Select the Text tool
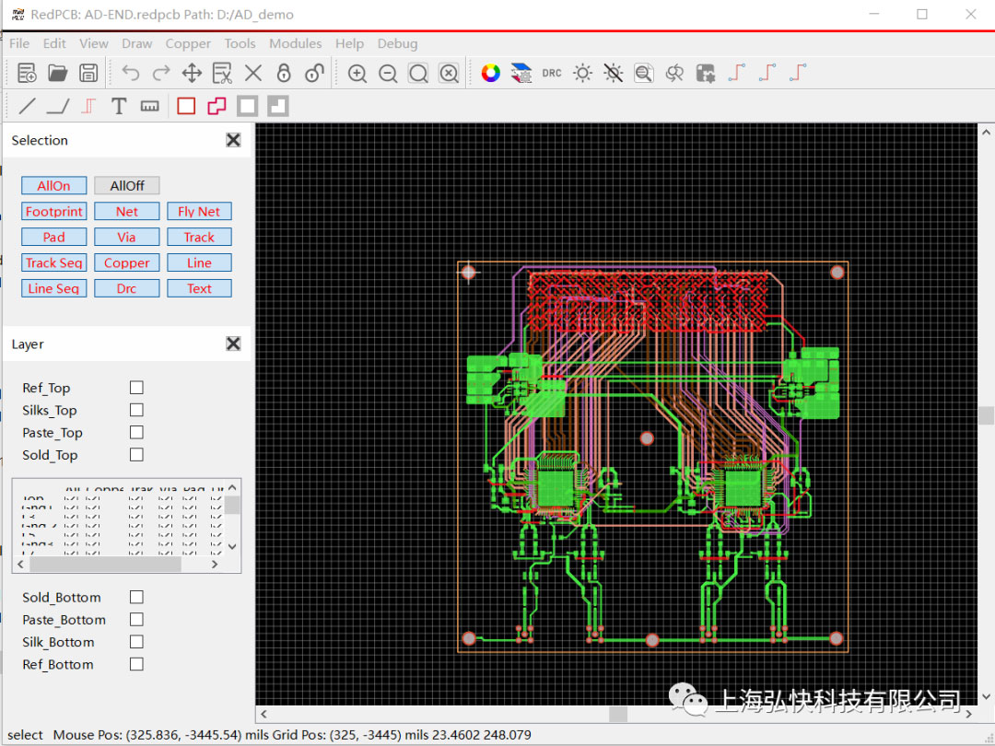995x746 pixels. click(x=119, y=106)
